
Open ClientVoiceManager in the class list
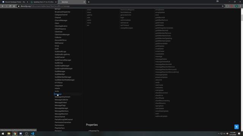62,34
